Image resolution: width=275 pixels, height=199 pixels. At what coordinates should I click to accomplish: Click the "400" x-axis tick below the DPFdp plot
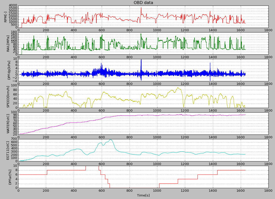(x=74, y=84)
